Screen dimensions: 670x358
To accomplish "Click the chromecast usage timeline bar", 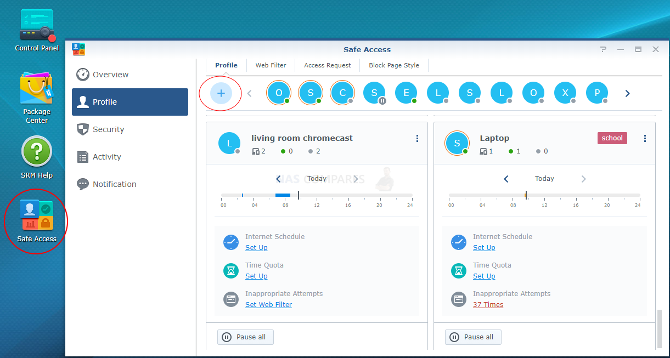I will click(317, 195).
